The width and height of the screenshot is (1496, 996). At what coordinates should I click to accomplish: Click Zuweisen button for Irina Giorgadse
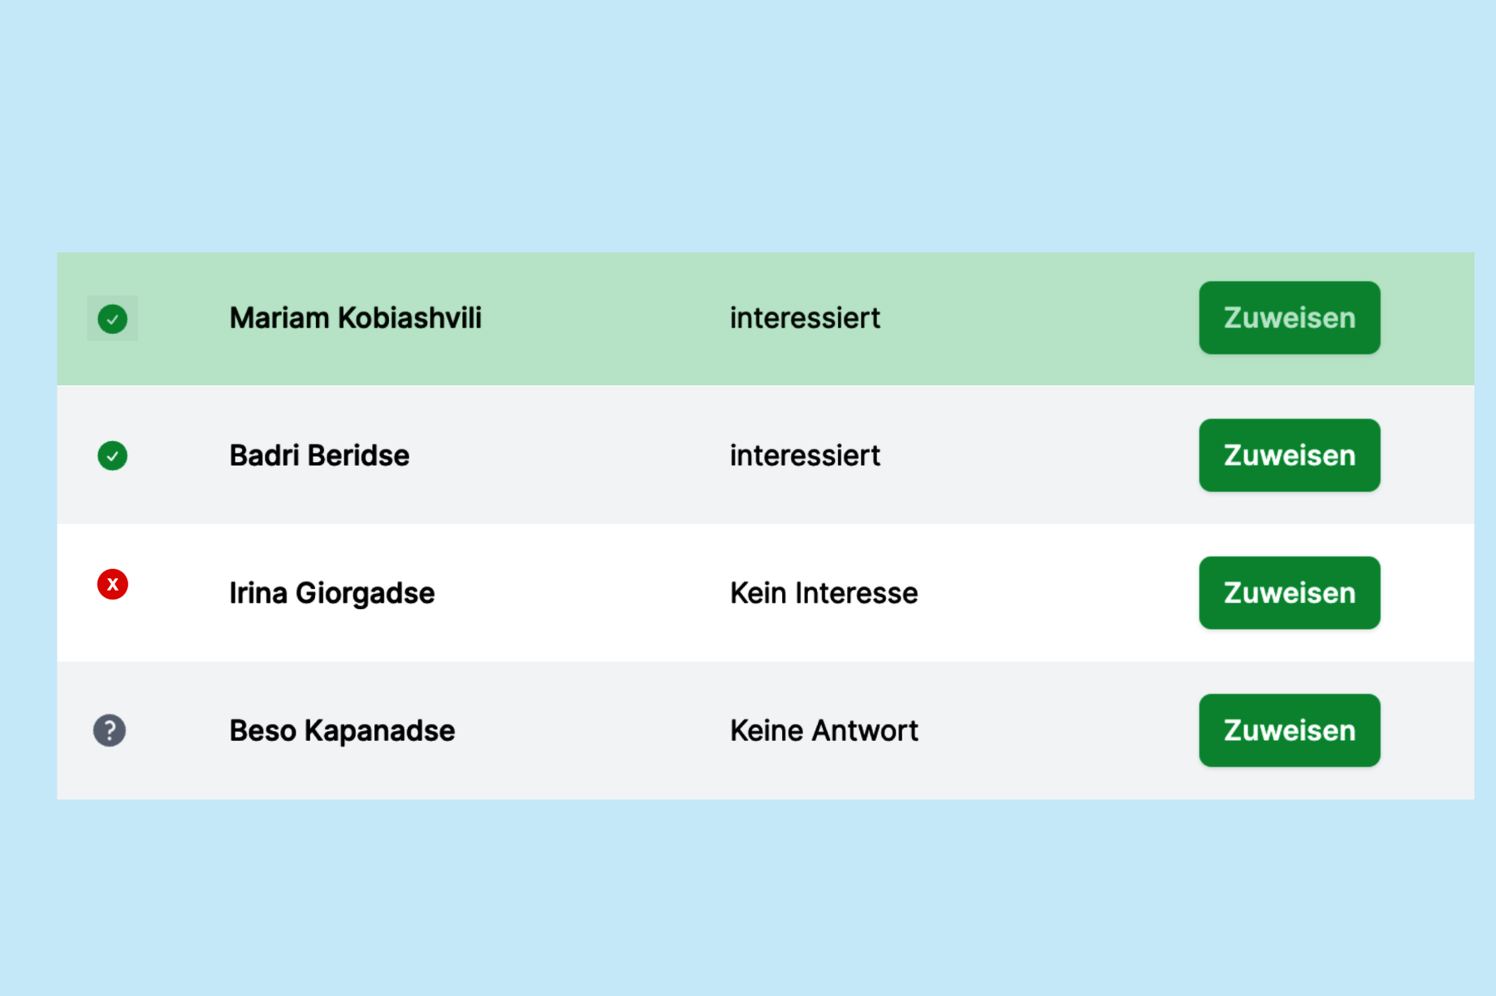pyautogui.click(x=1289, y=592)
